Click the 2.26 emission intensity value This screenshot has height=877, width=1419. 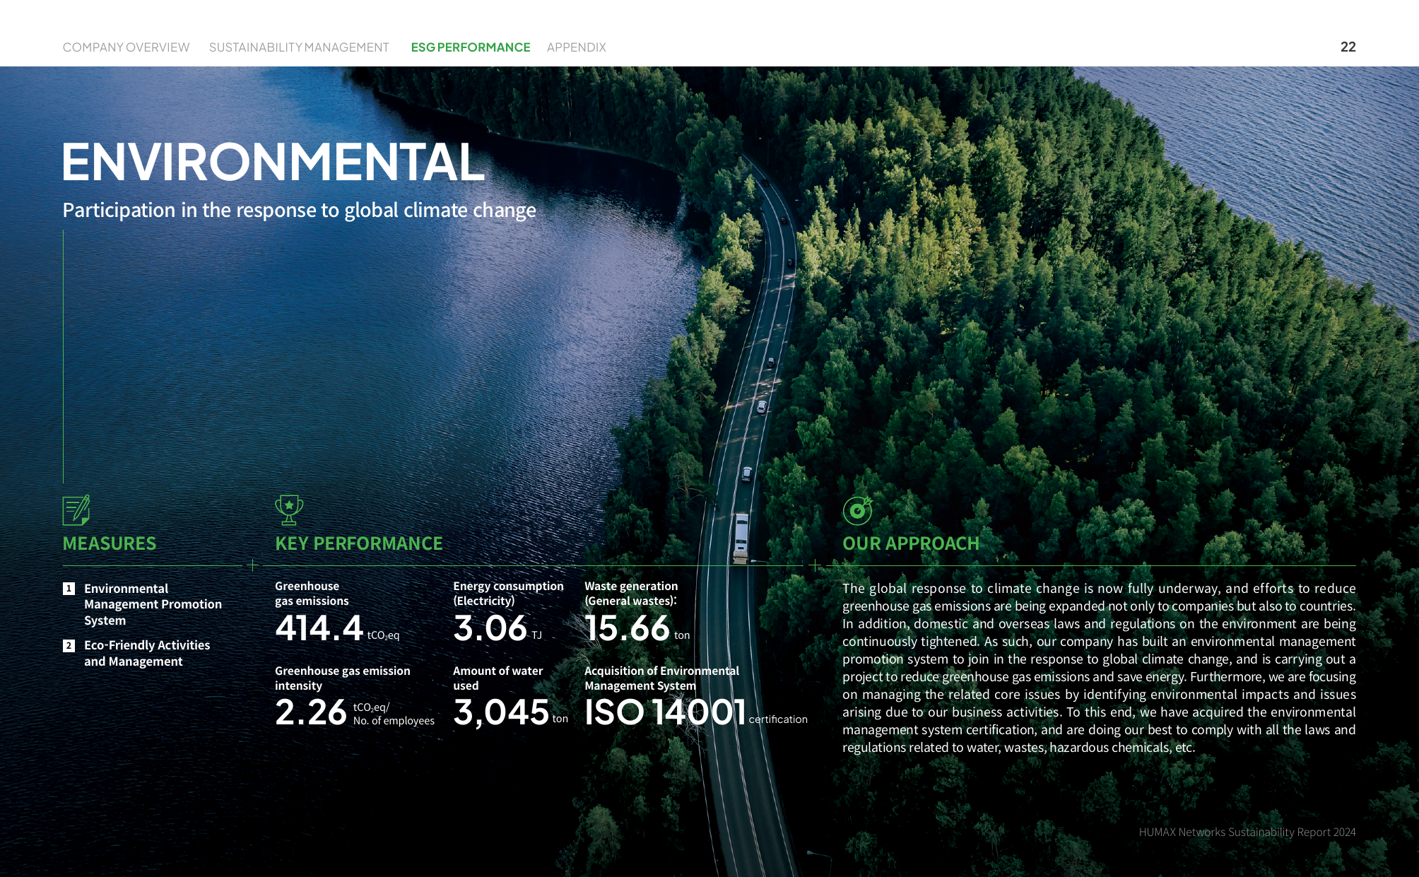tap(311, 712)
